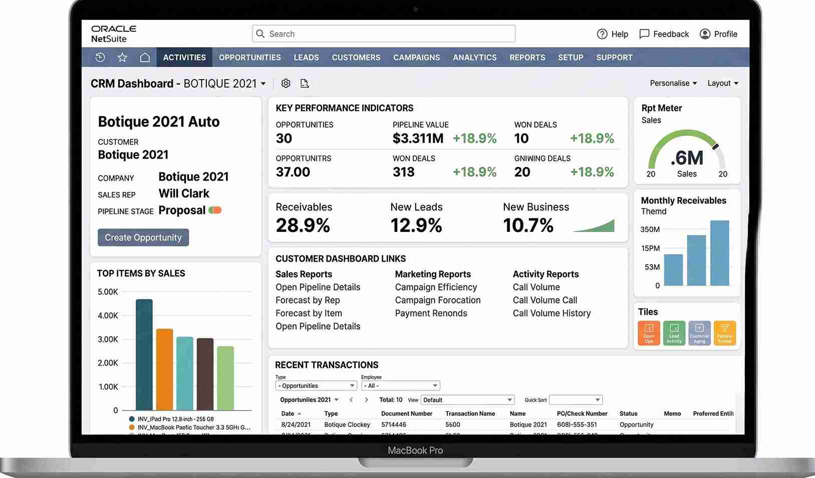Open the Campaigns menu

(x=417, y=57)
